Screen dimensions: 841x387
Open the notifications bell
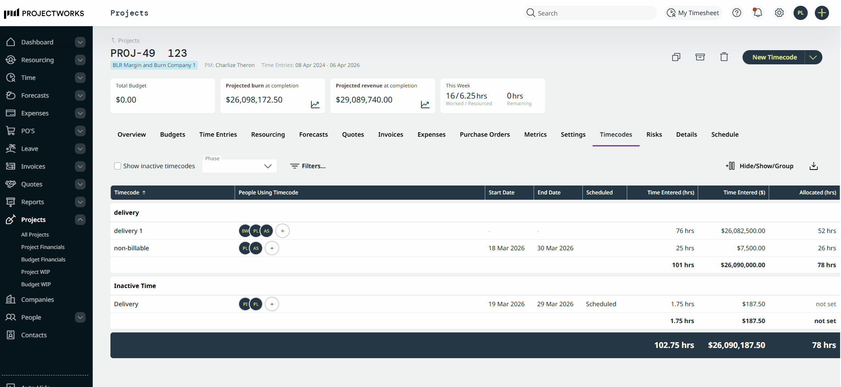pos(758,13)
